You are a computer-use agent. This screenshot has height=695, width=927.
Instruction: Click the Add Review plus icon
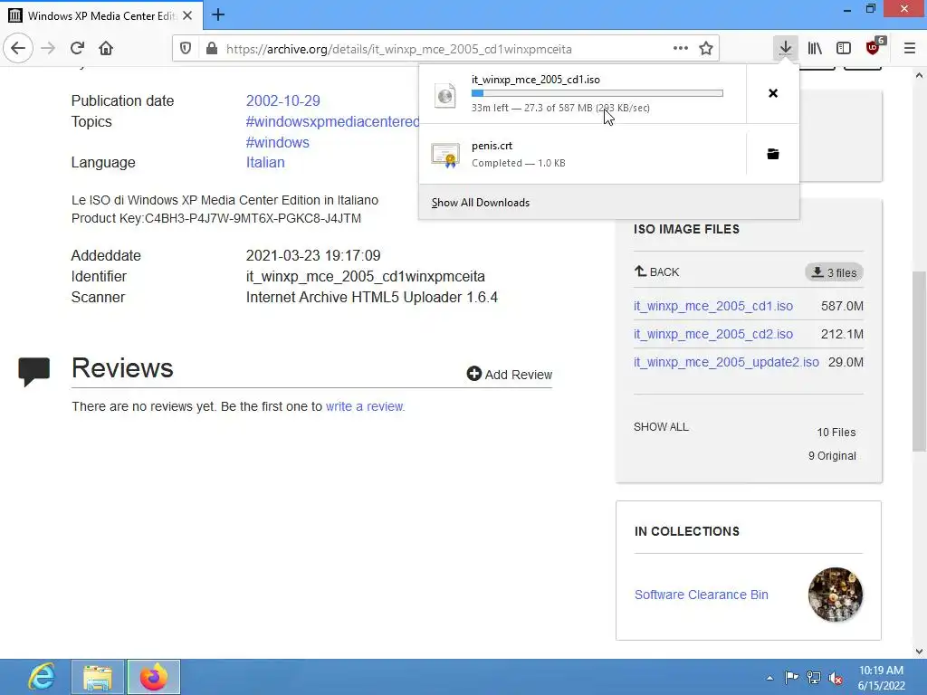click(x=474, y=374)
